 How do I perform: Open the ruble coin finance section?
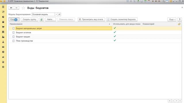[x=3, y=52]
